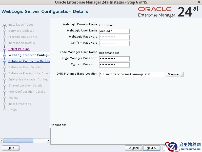Close the installer window
The image size is (202, 152).
click(199, 2)
